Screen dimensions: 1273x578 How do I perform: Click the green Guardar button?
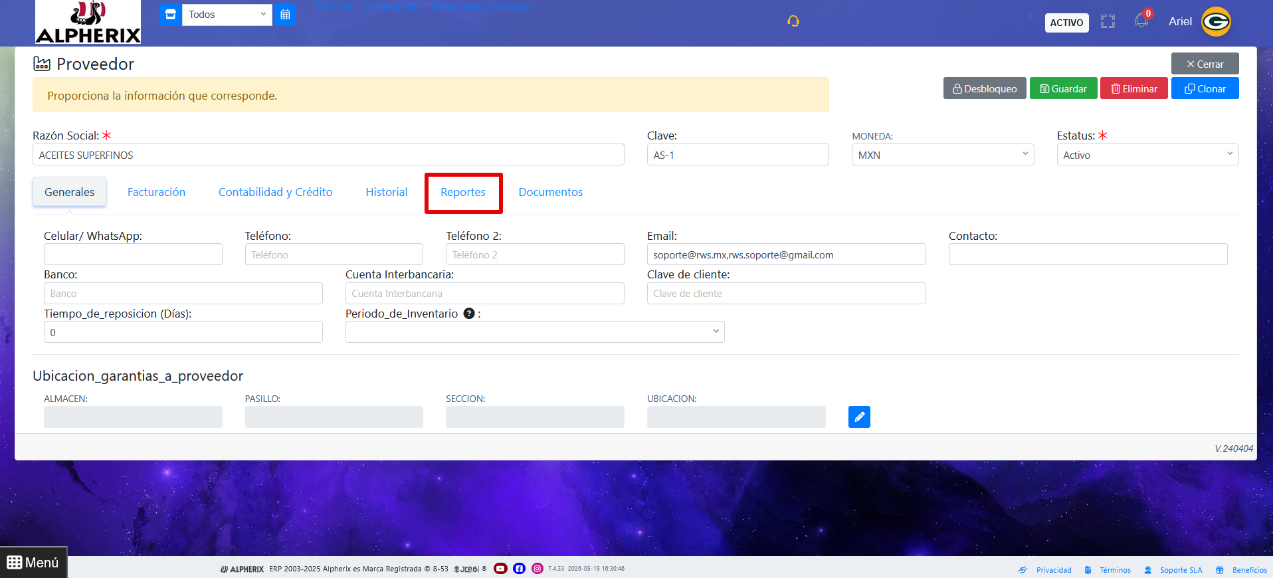(x=1063, y=88)
